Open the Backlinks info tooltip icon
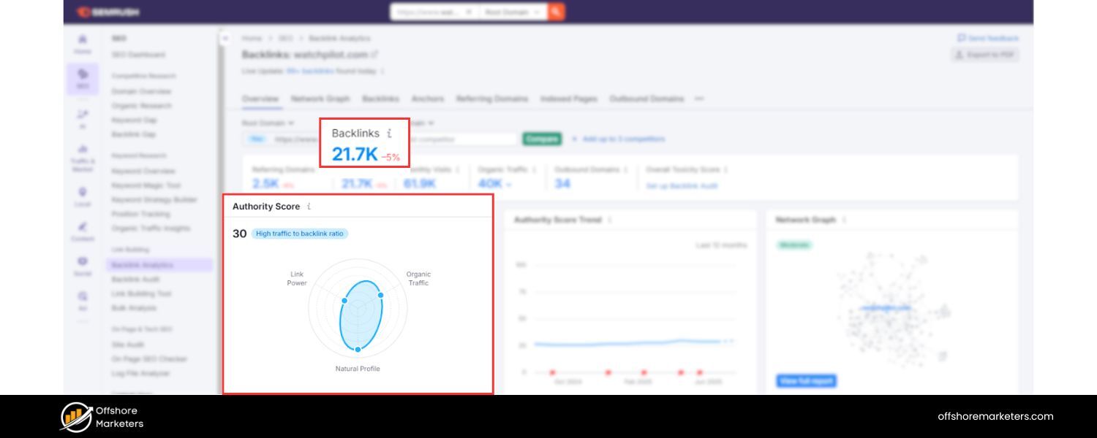 tap(389, 134)
